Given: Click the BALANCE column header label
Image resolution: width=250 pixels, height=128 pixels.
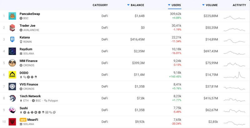Looking at the screenshot, I should [137, 5].
